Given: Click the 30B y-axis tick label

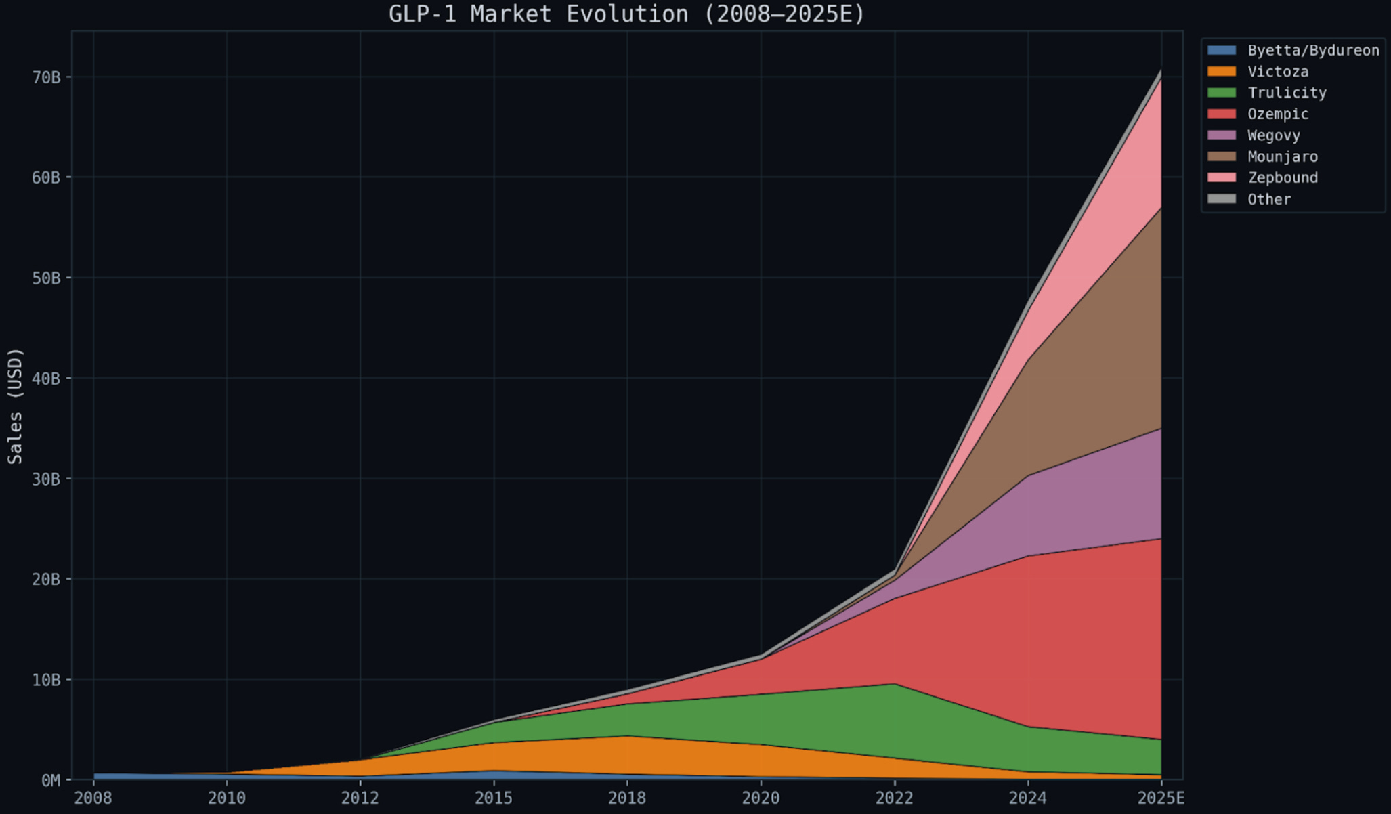Looking at the screenshot, I should pos(46,479).
